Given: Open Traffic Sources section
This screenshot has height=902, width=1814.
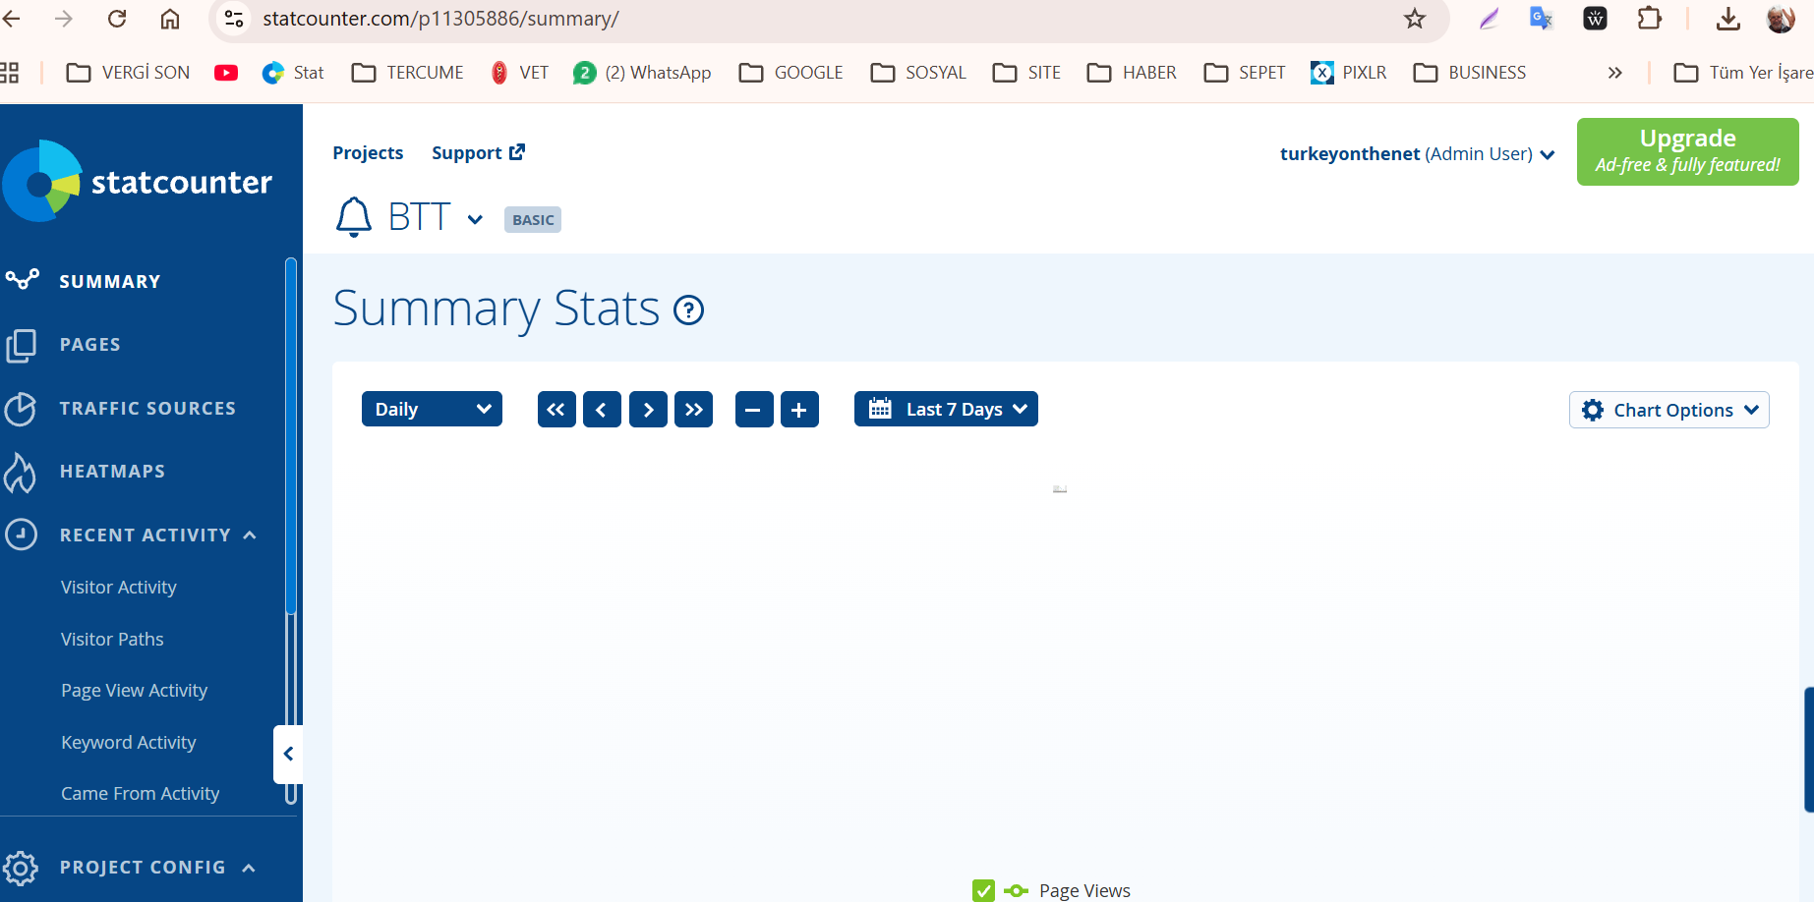Looking at the screenshot, I should click(147, 408).
